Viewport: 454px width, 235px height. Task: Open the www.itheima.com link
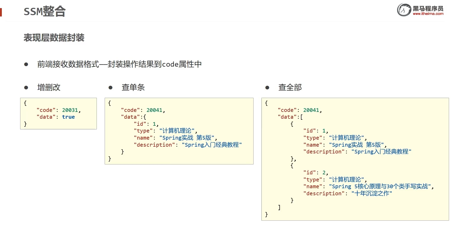tap(428, 14)
